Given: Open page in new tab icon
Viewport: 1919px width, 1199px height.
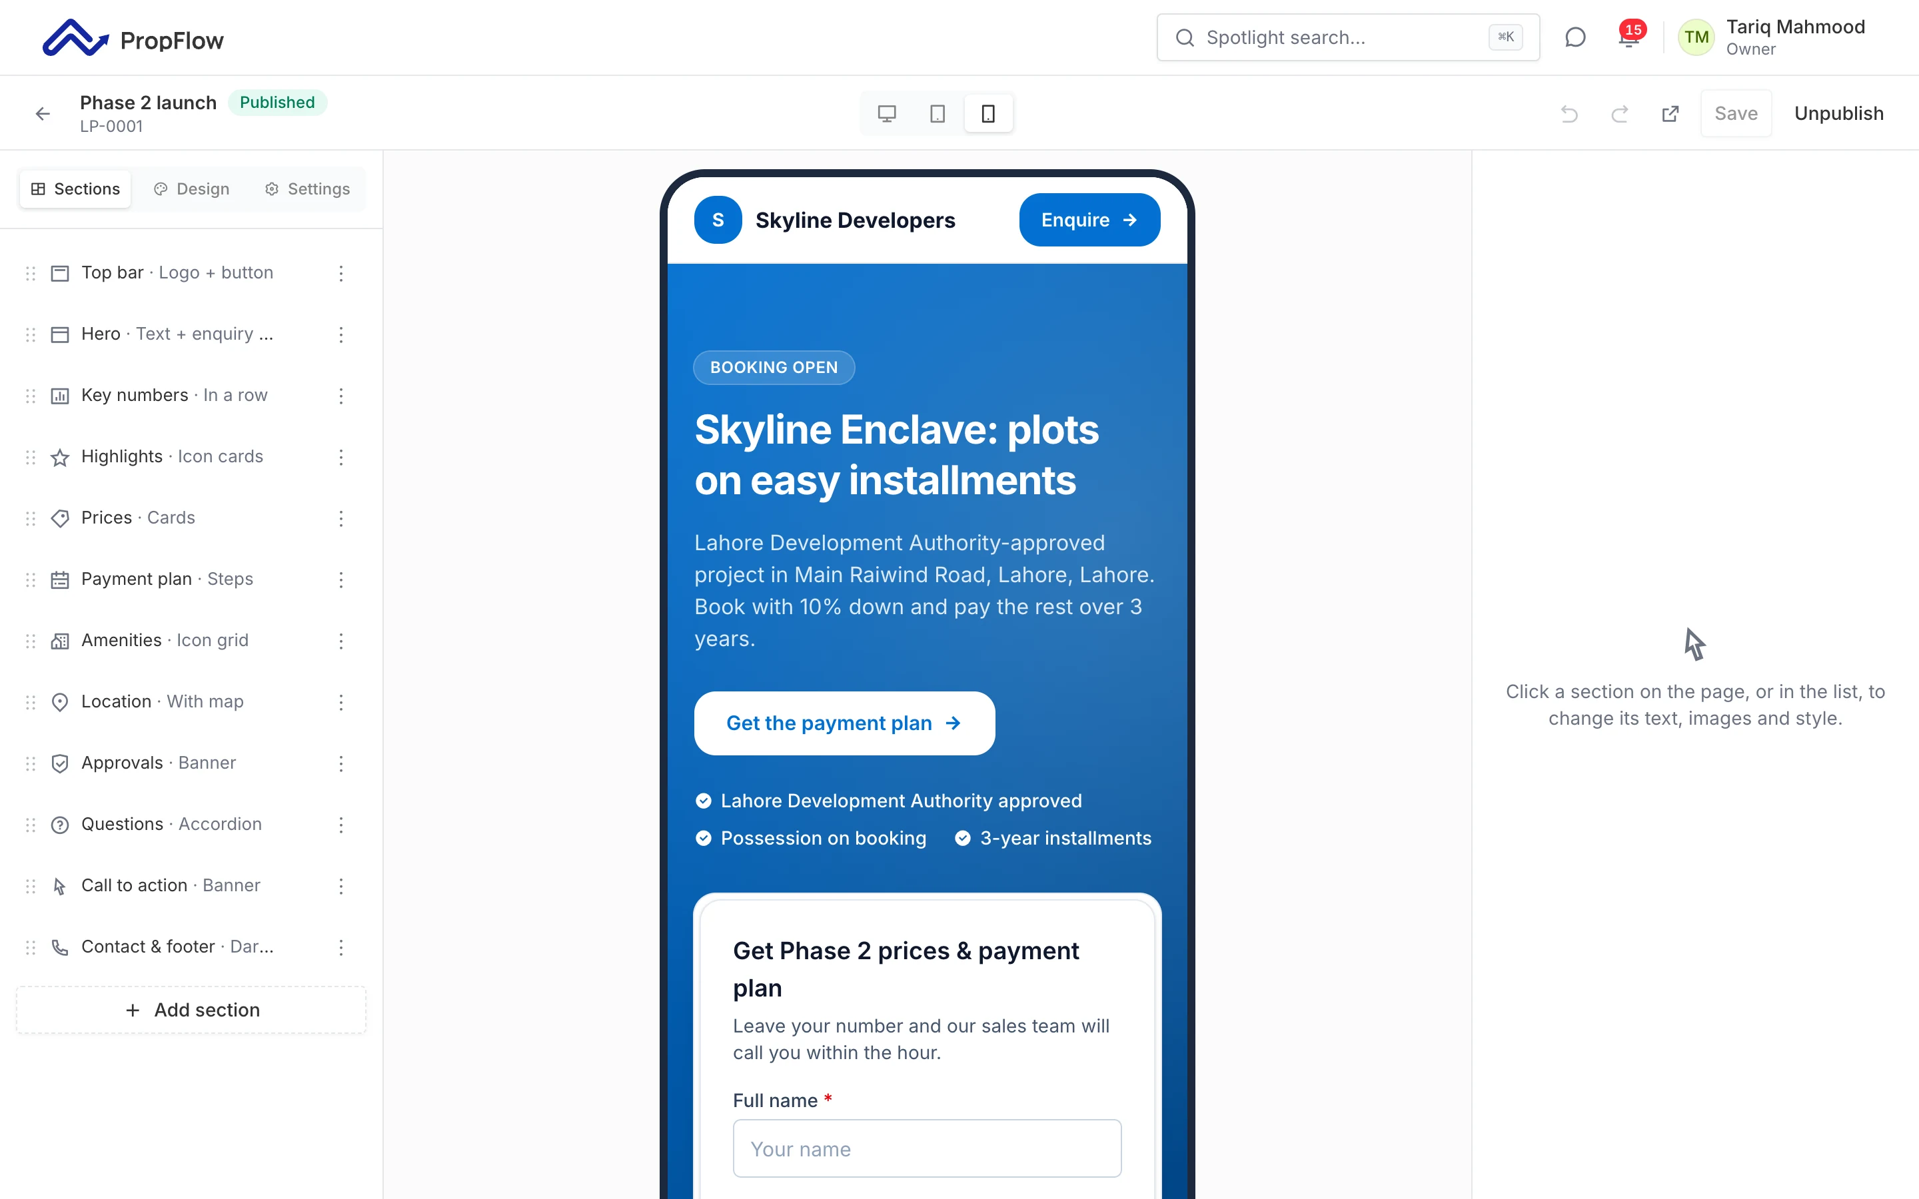Looking at the screenshot, I should tap(1670, 113).
